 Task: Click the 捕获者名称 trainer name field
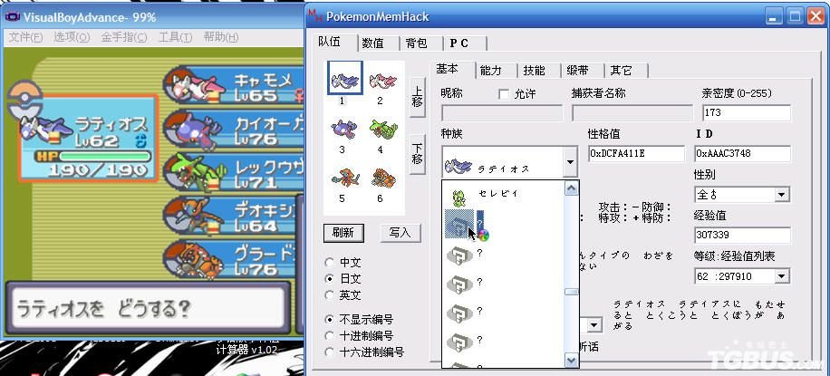coord(632,113)
